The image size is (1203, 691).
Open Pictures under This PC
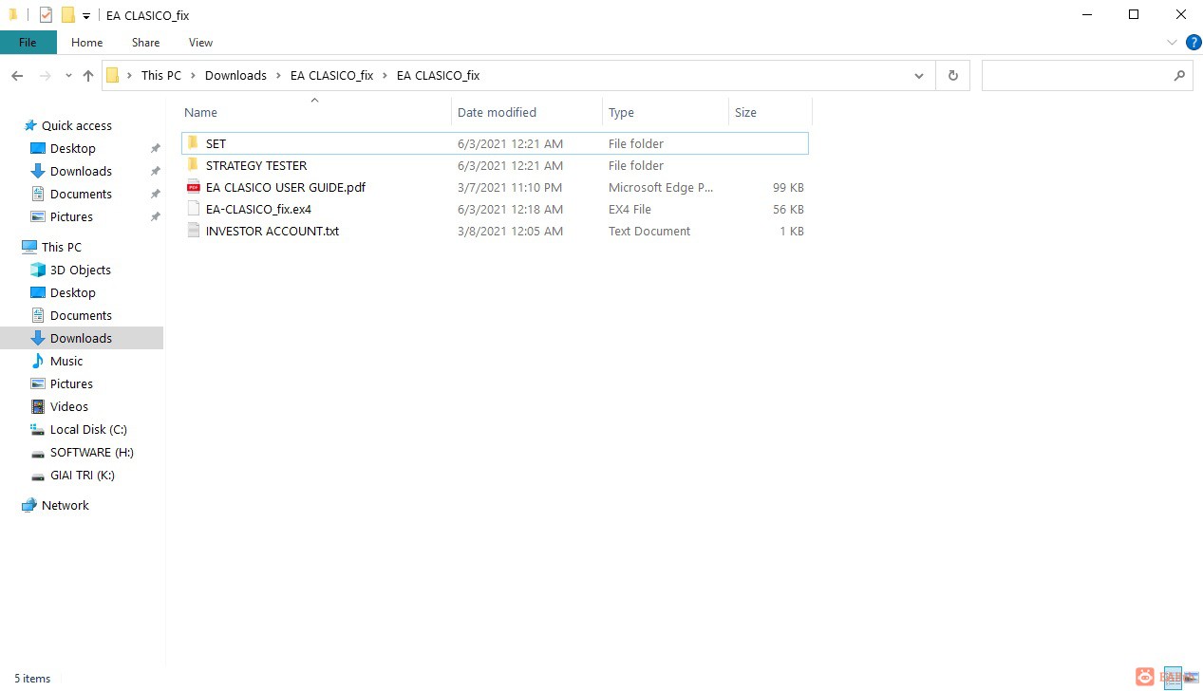[71, 383]
